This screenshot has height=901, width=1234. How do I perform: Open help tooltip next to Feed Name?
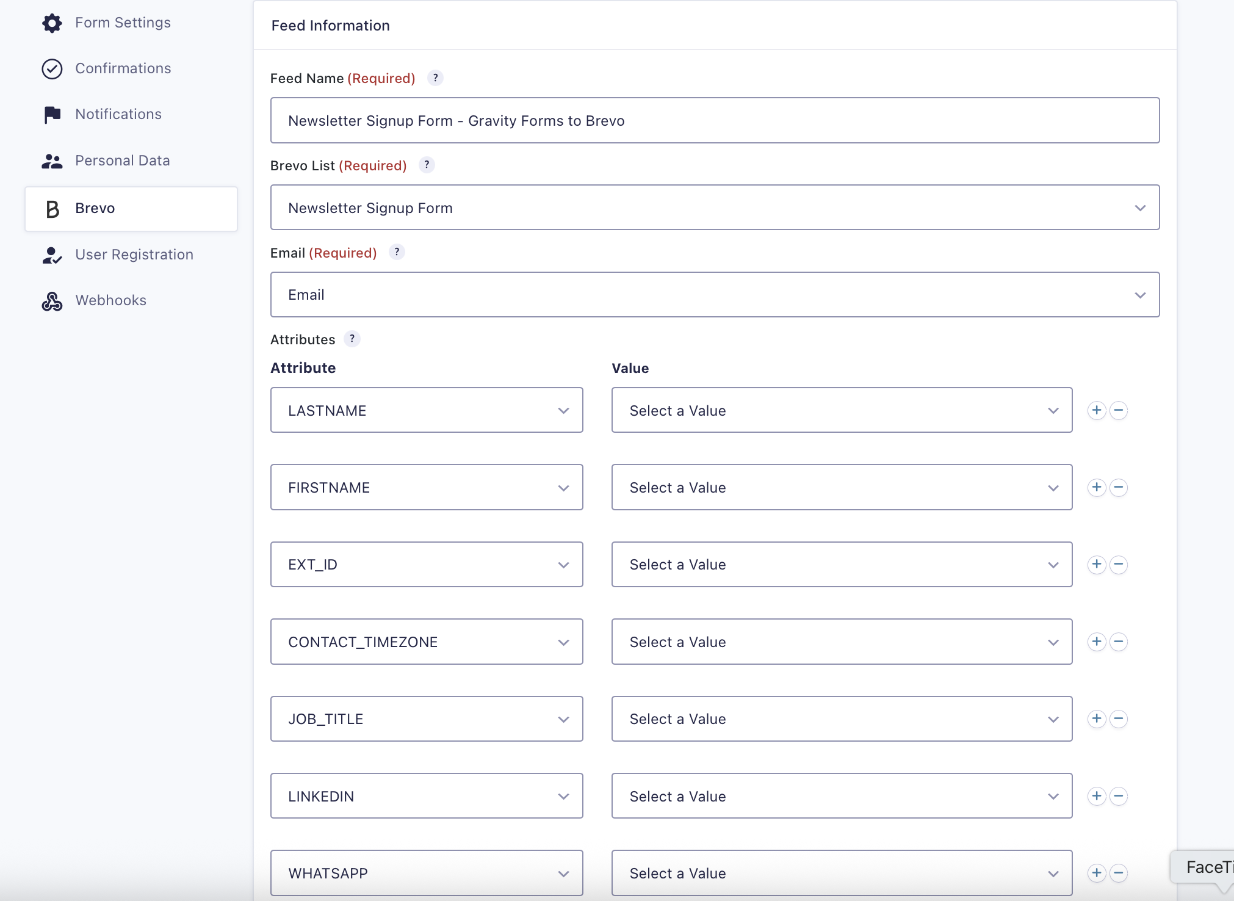point(435,78)
